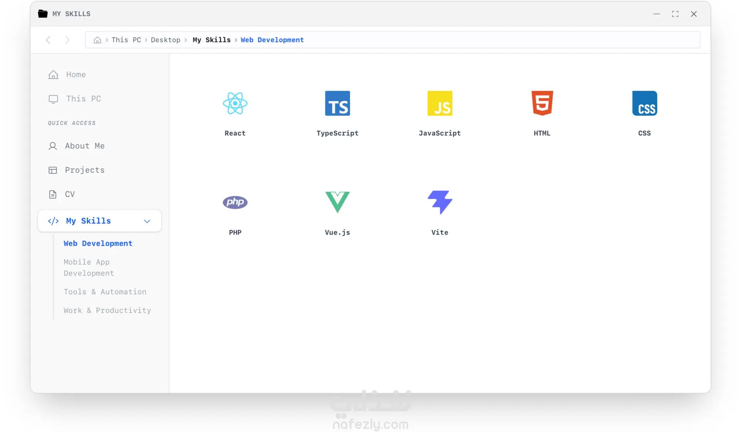Select the Vue.js logo icon
The height and width of the screenshot is (432, 741).
[337, 202]
